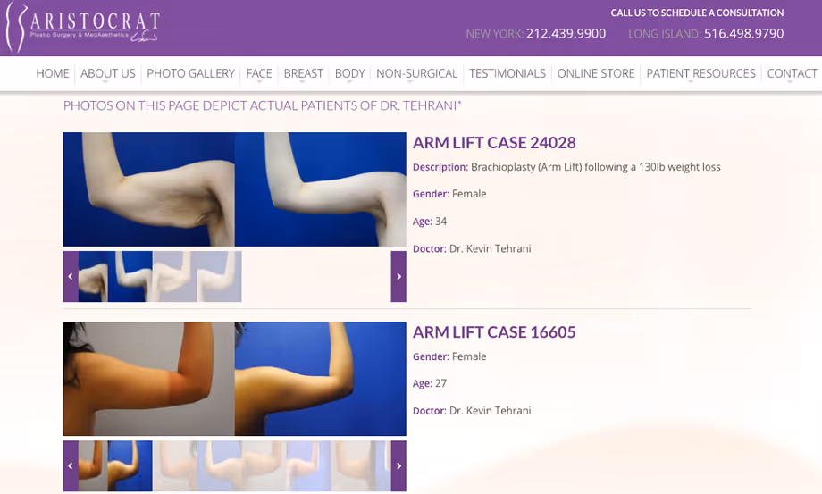The image size is (822, 494).
Task: Open the Patient Resources menu
Action: coord(700,73)
